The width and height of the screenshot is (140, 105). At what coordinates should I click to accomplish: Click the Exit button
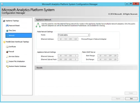point(131,99)
